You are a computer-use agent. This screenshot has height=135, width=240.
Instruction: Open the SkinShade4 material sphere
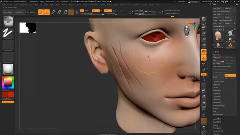coord(8,70)
